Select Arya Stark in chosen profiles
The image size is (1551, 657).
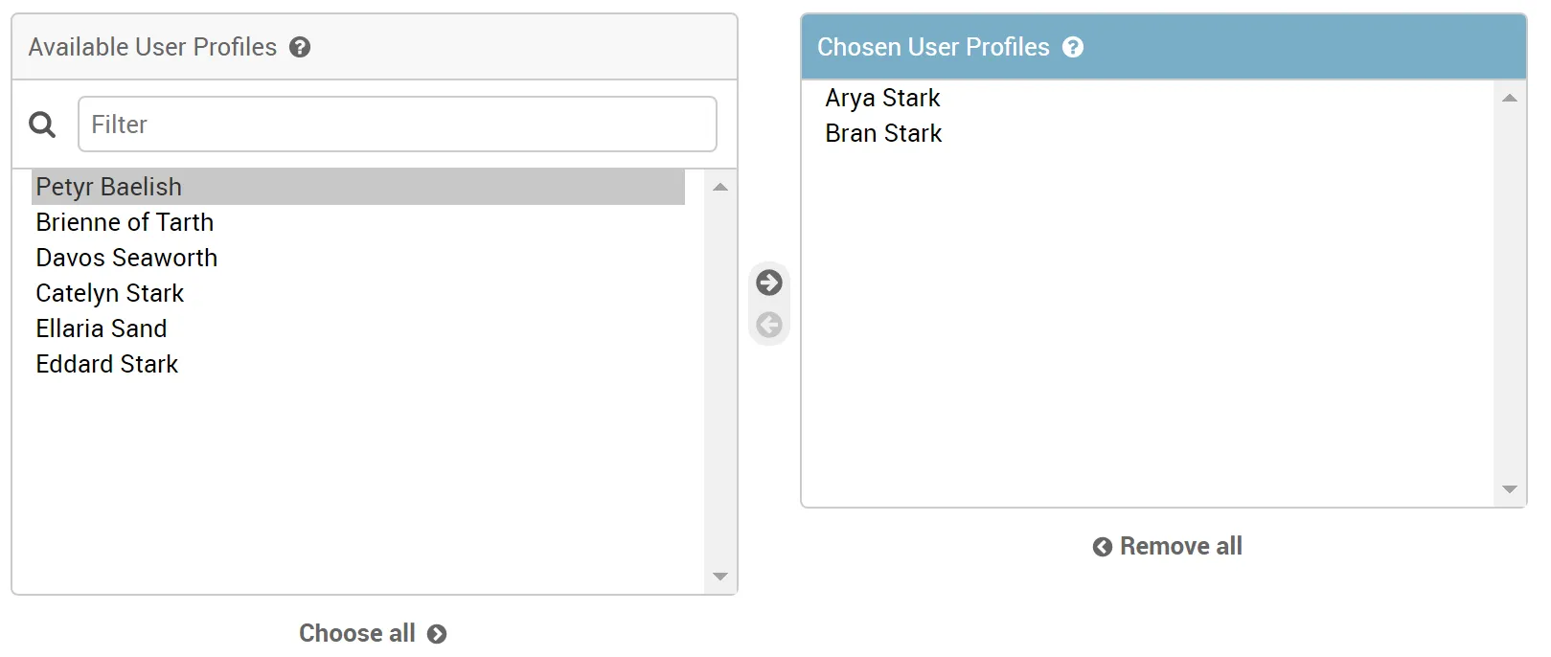[x=882, y=98]
